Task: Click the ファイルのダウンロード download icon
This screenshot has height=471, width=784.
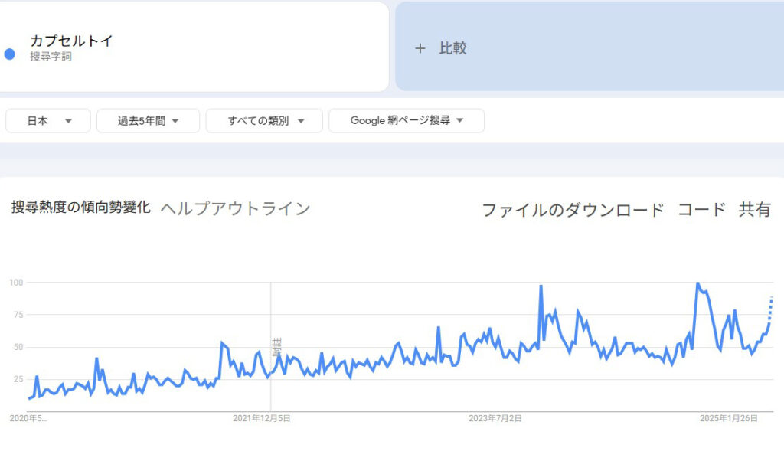Action: coord(573,210)
